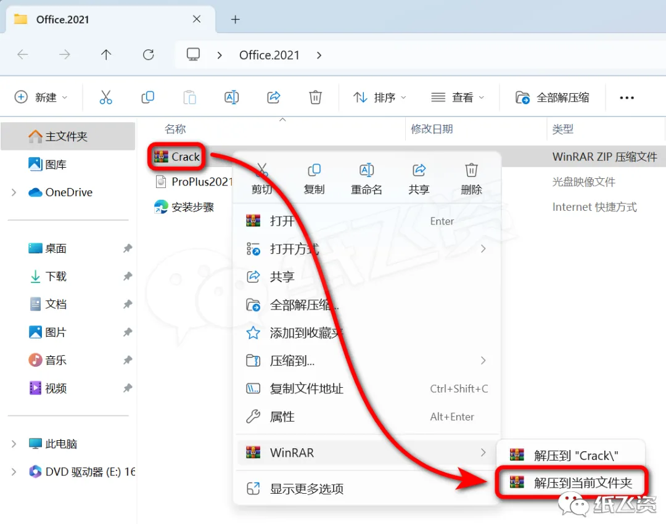The height and width of the screenshot is (524, 666).
Task: Select the ProPlus2021 file
Action: [x=194, y=182]
